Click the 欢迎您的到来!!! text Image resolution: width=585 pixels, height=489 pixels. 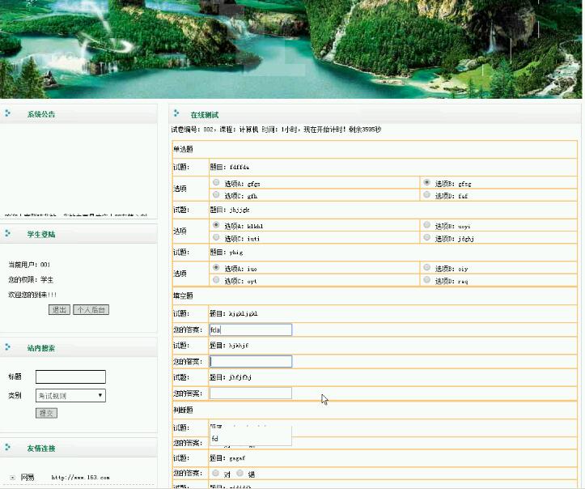tap(32, 295)
